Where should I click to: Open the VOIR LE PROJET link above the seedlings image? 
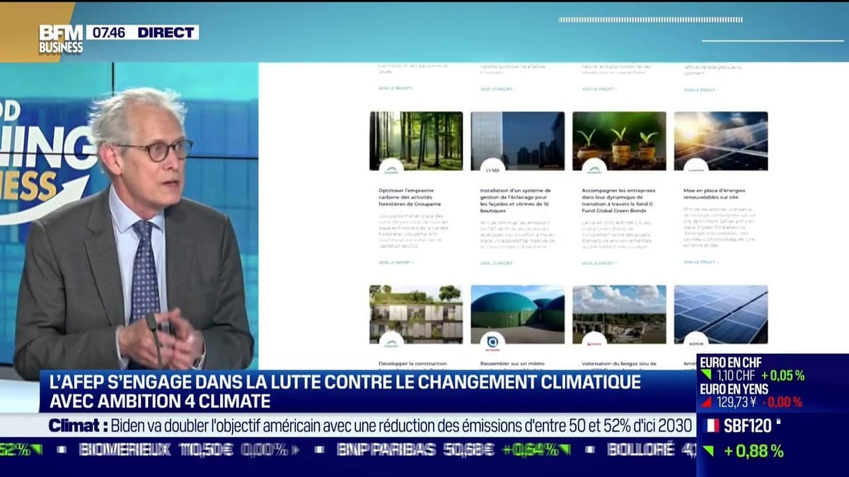[599, 89]
